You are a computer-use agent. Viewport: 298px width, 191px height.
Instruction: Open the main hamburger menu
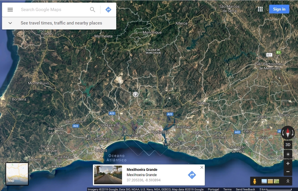coord(10,9)
